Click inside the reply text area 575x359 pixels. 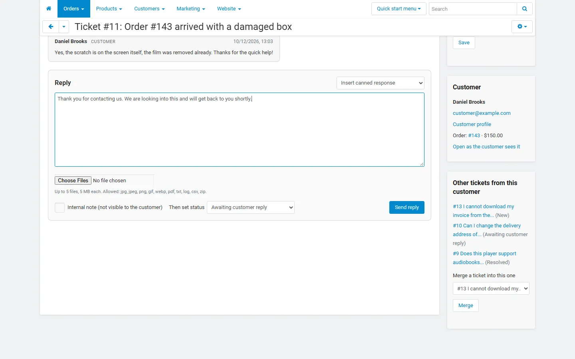tap(240, 130)
